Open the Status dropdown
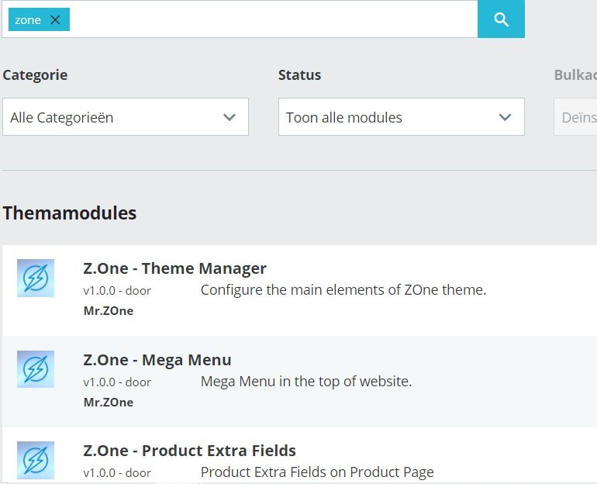The image size is (597, 484). tap(401, 117)
